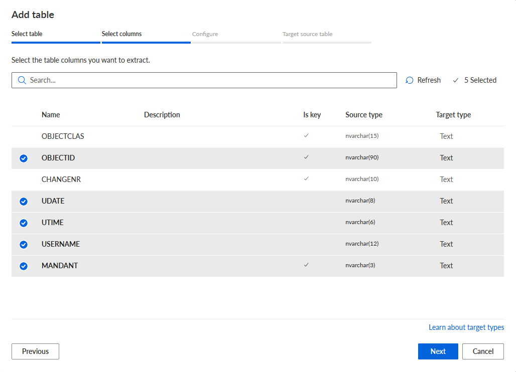The height and width of the screenshot is (372, 516).
Task: Click the Is key column header
Action: (x=312, y=115)
